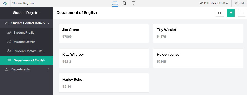Image resolution: width=247 pixels, height=95 pixels.
Task: Click the Help question mark icon
Action: tap(237, 3)
